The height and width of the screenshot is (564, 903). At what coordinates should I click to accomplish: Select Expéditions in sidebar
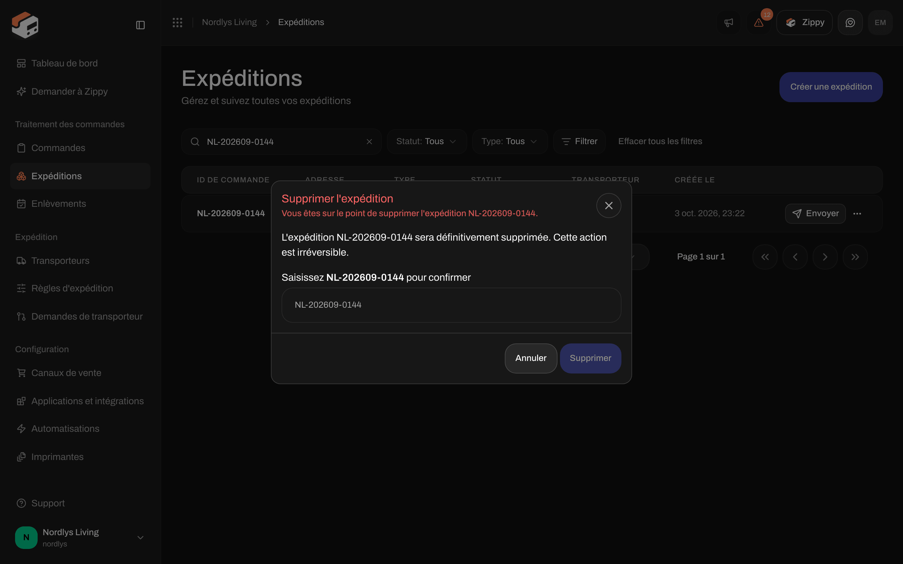[80, 176]
